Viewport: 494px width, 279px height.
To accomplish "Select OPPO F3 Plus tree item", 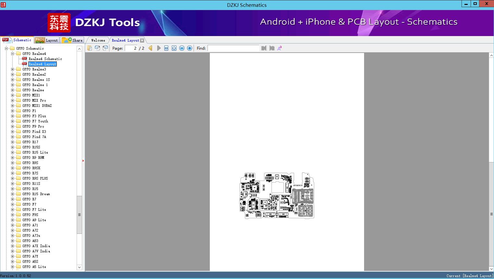I will [x=34, y=116].
